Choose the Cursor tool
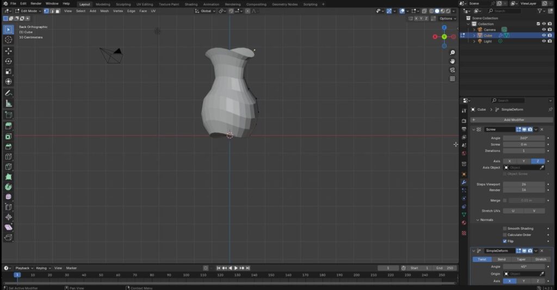 (8, 40)
